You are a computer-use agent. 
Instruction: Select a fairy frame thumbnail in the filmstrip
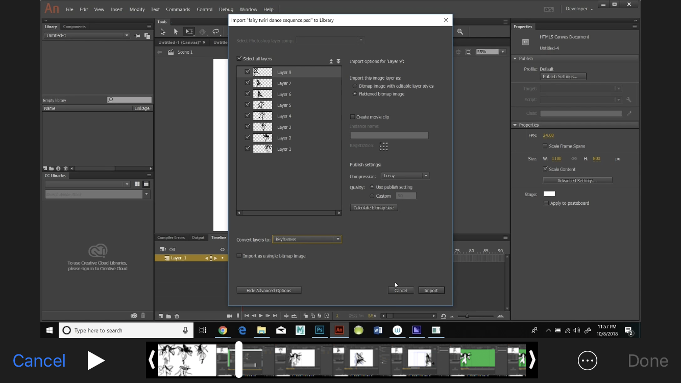click(186, 360)
